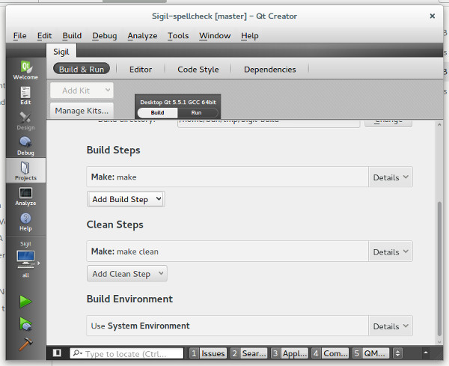Screen dimensions: 449x366
Task: Expand Details for make clean step
Action: click(x=391, y=251)
